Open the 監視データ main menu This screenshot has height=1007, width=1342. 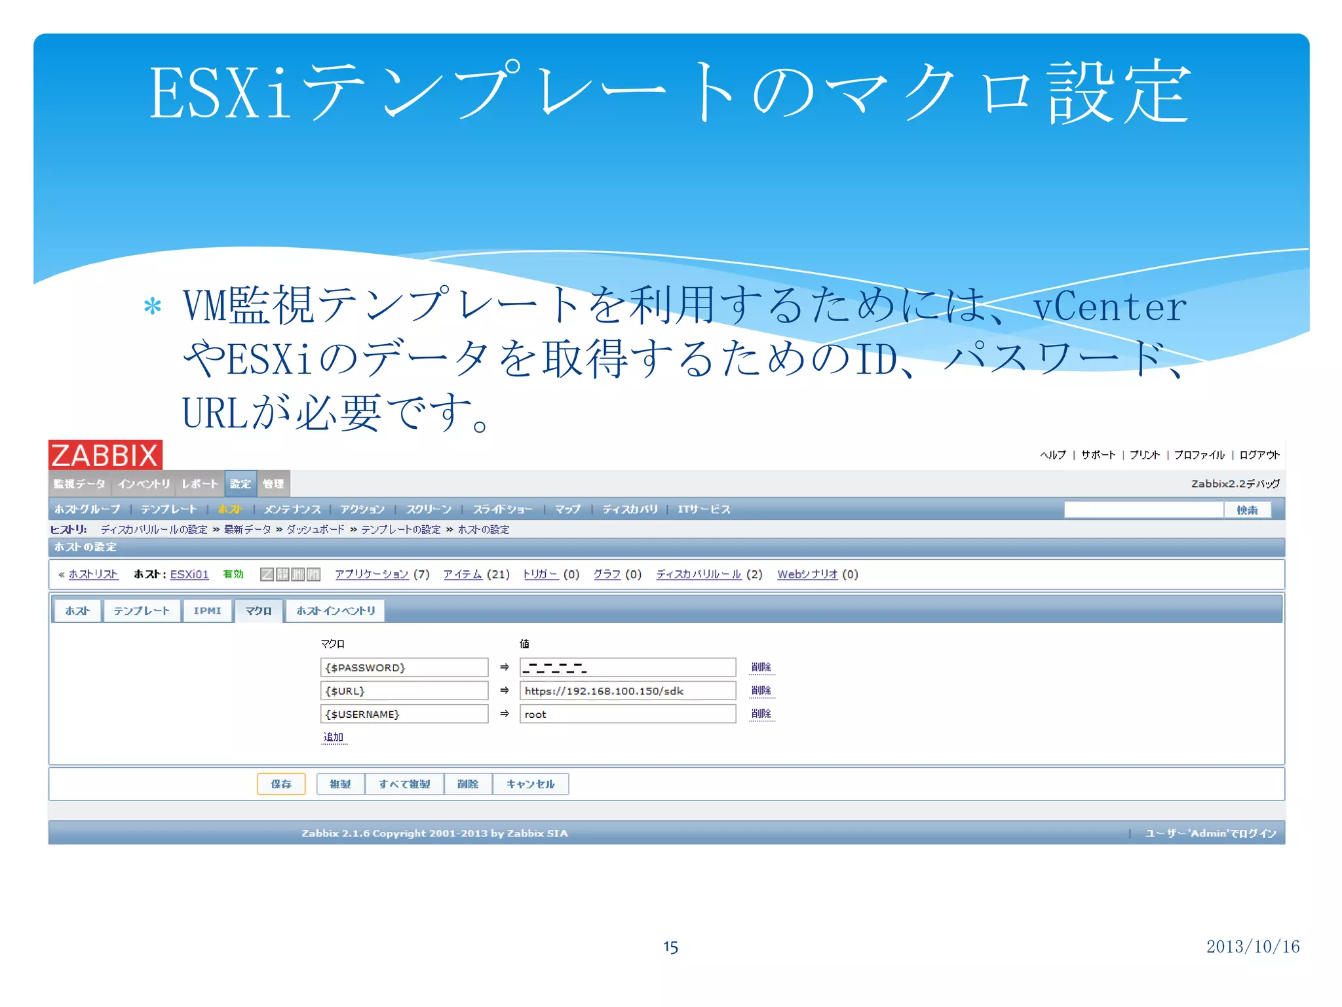coord(79,484)
